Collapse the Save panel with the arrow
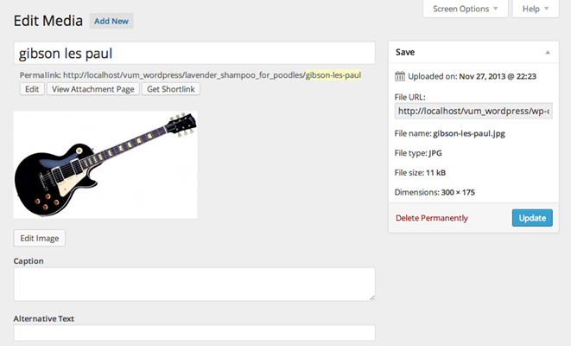The image size is (571, 346). [548, 53]
